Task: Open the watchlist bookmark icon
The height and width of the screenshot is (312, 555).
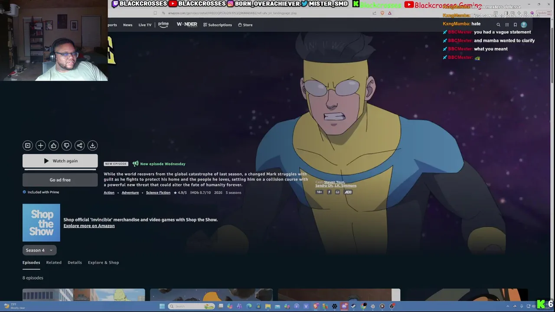Action: click(515, 25)
